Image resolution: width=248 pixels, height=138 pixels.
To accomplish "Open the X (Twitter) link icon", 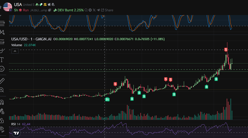I will [x=94, y=10].
